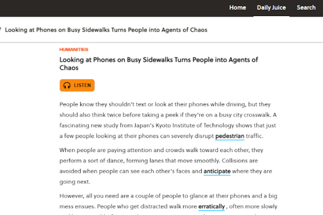Screen dimensions: 323x215
Task: Click the breadcrumb article title in sub-header
Action: (106, 30)
